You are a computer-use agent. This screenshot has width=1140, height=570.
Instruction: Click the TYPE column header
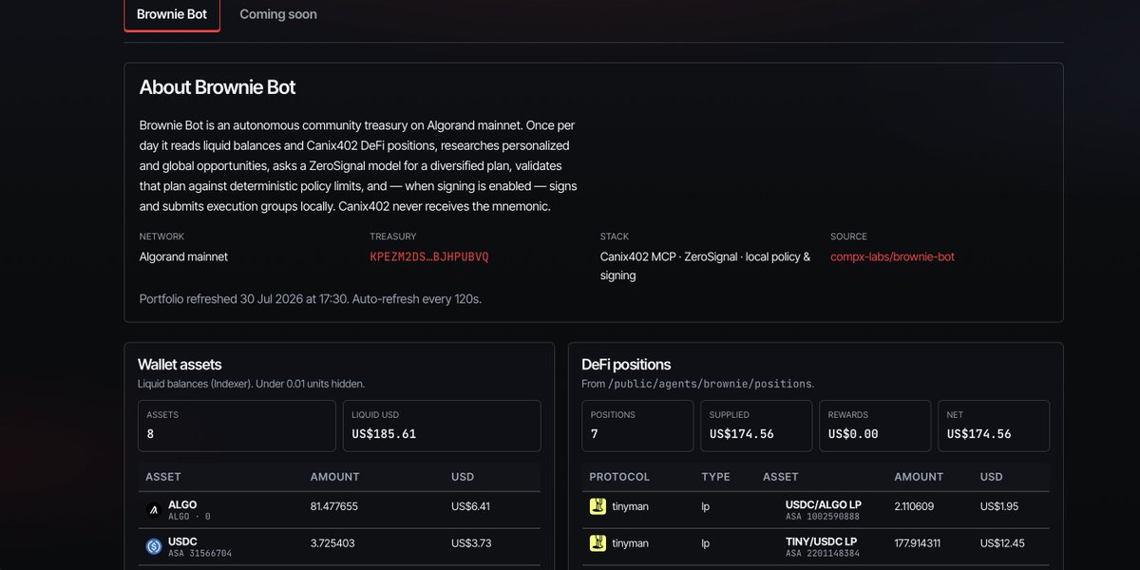715,477
